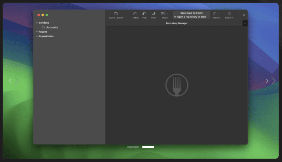Open the Branch dropdown arrow
The width and height of the screenshot is (282, 162).
point(219,13)
